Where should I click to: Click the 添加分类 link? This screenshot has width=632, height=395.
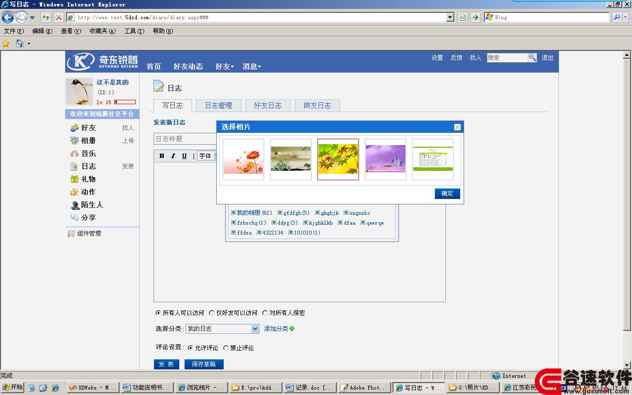[276, 329]
